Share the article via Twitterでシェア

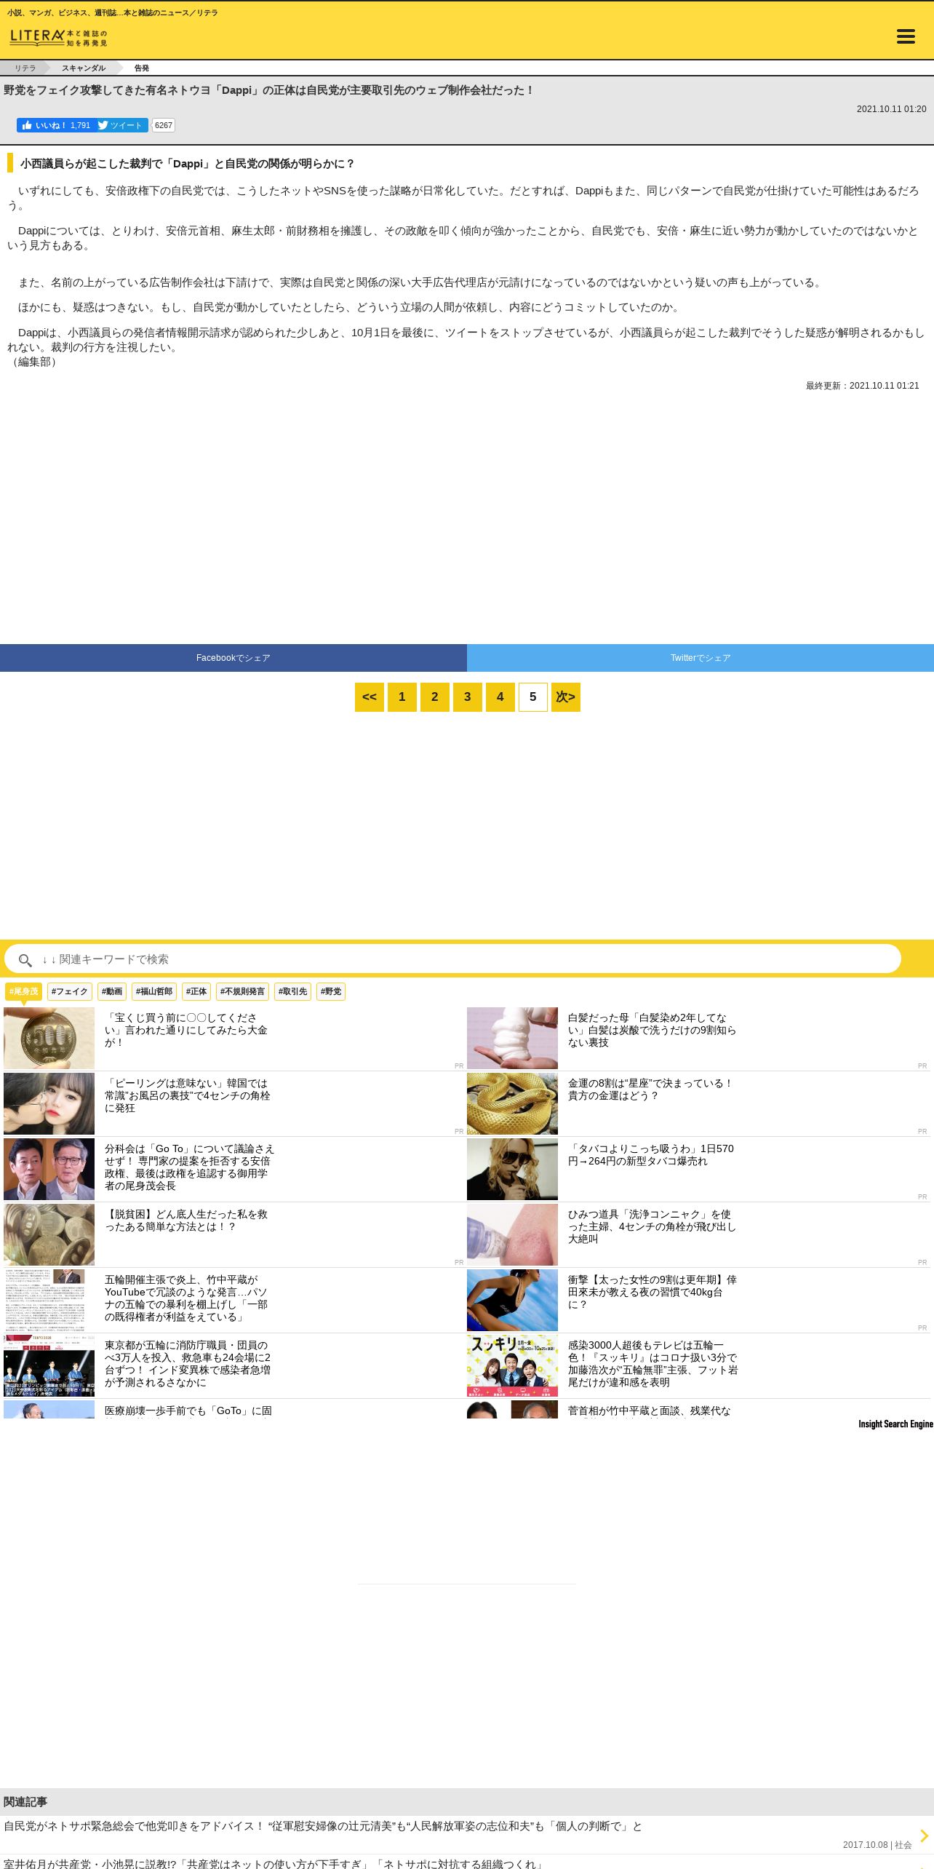tap(700, 658)
